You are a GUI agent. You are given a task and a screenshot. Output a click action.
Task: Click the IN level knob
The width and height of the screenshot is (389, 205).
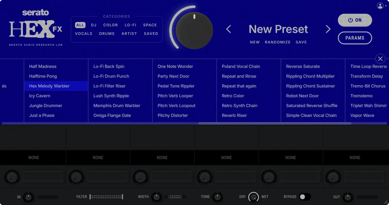(28, 197)
